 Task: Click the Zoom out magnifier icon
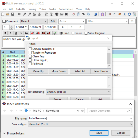tap(30, 14)
